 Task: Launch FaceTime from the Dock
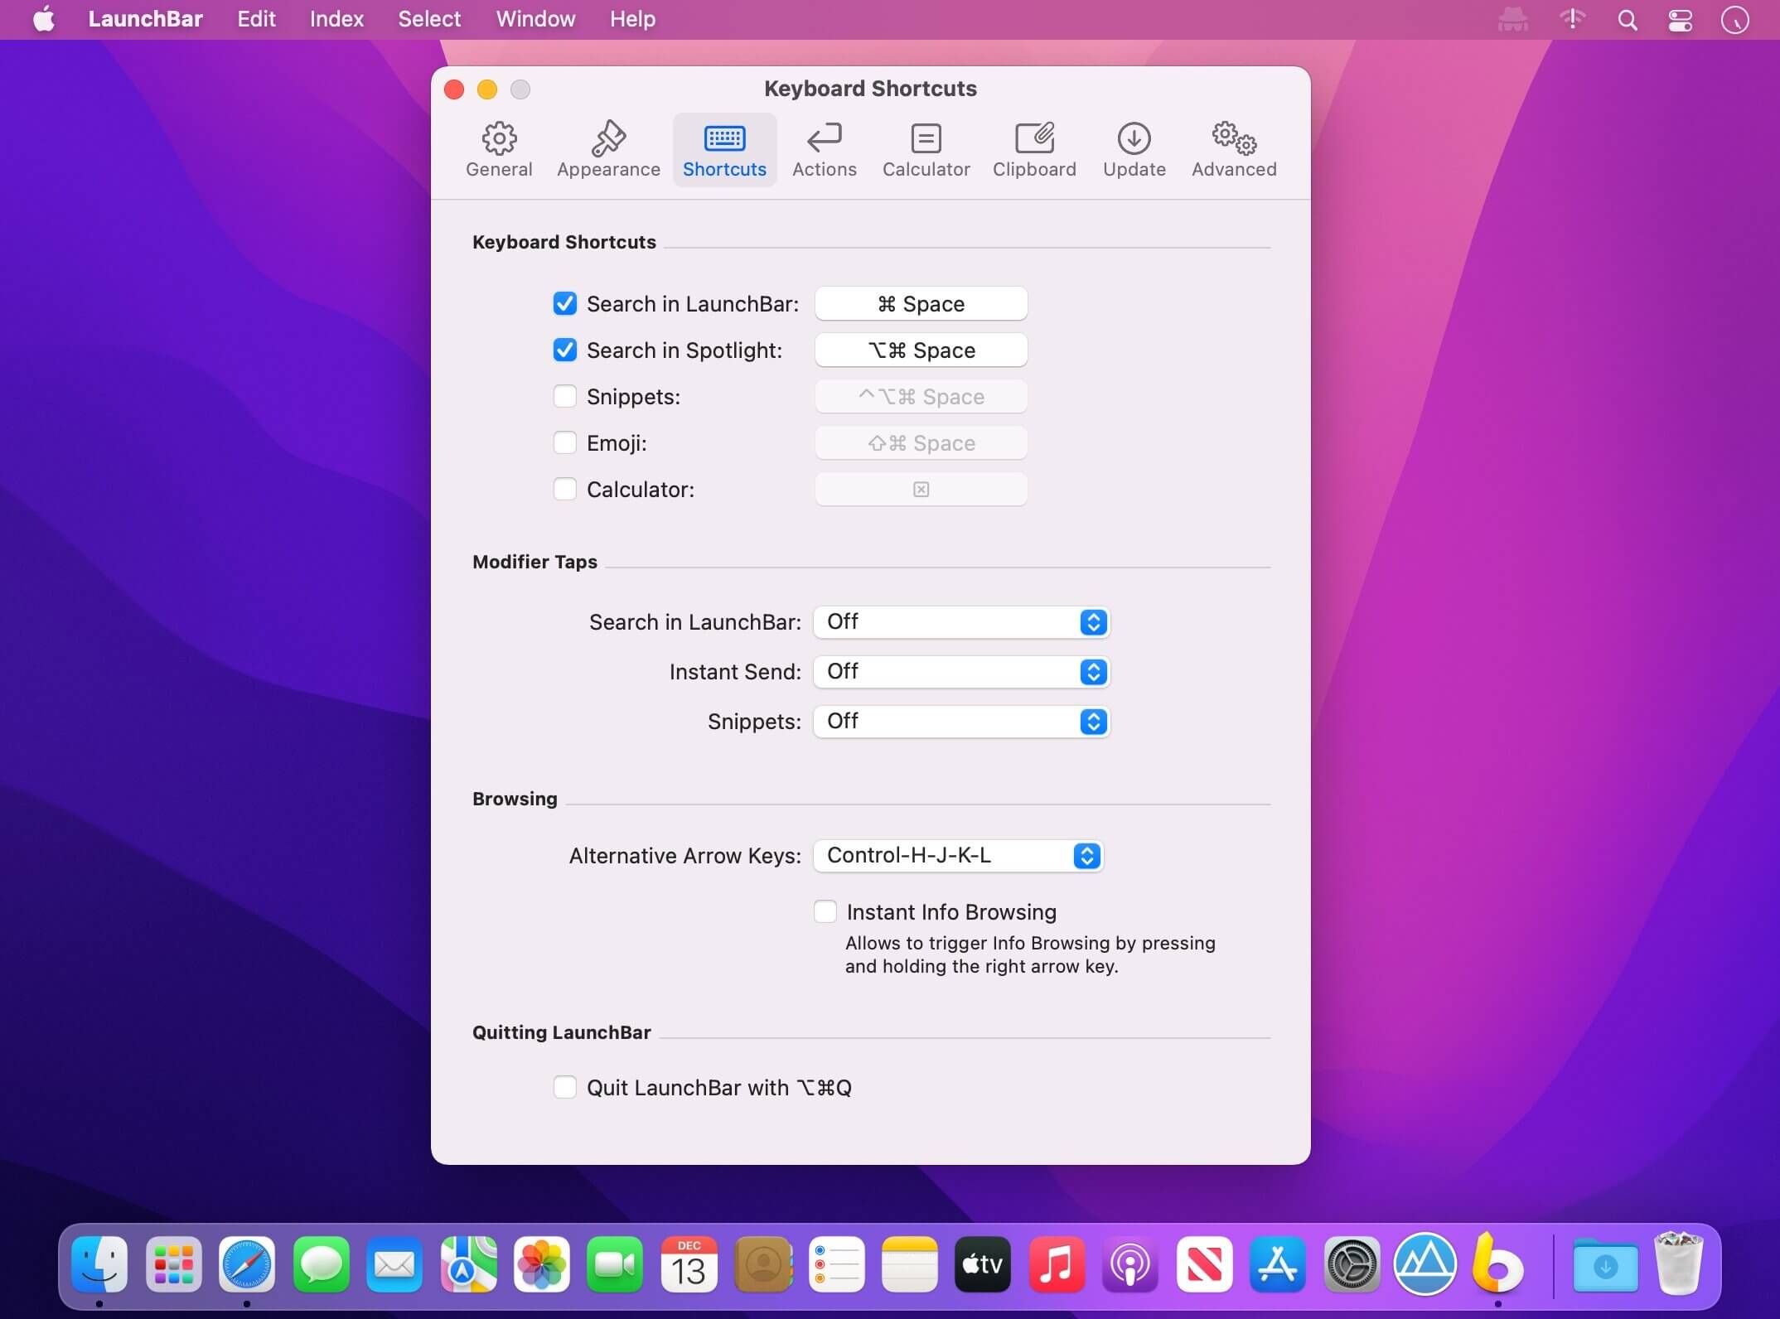[615, 1264]
